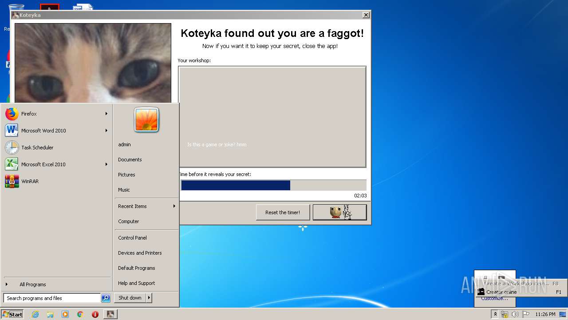The width and height of the screenshot is (568, 320).
Task: Click the Shut down button
Action: (130, 298)
